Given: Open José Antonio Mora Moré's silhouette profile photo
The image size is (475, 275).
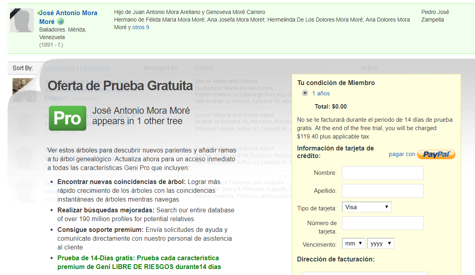Looking at the screenshot, I should click(x=22, y=20).
